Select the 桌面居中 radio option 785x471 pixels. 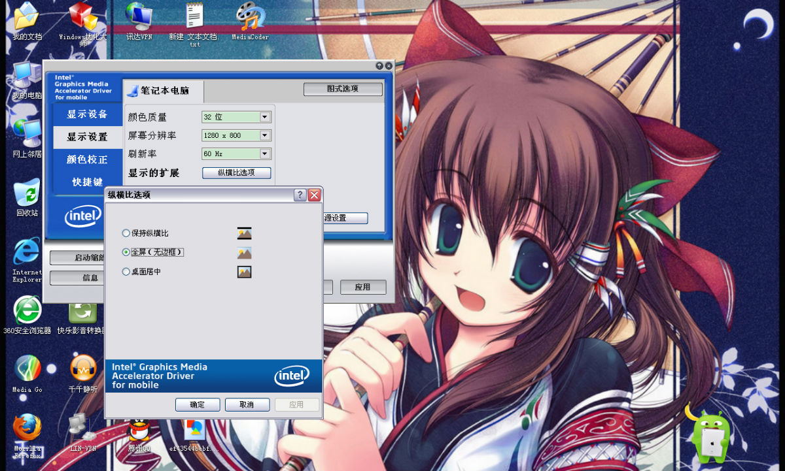[x=126, y=272]
